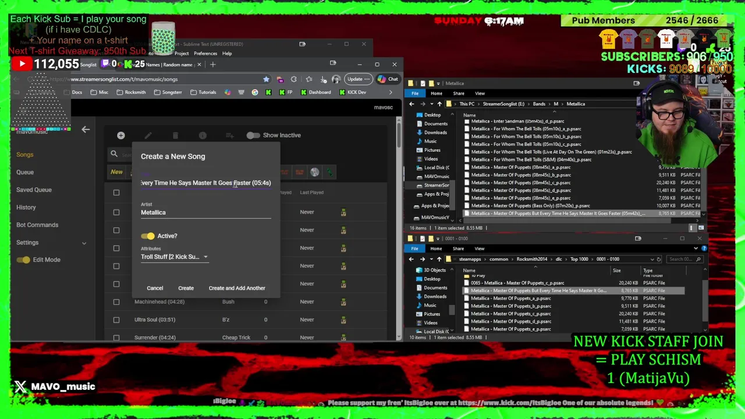Select Metallica - Master Of Puppets (Bass Only) file
Image resolution: width=745 pixels, height=419 pixels.
pos(530,206)
